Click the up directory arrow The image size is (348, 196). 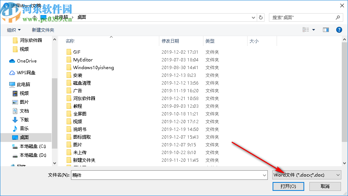click(35, 17)
